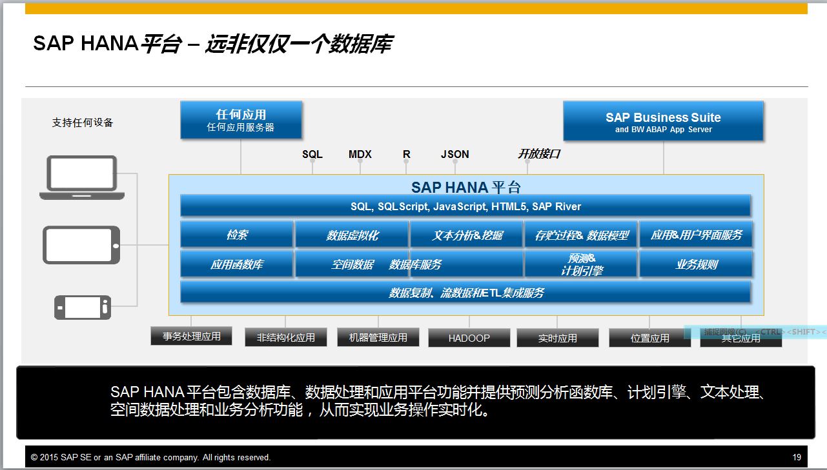Screen dimensions: 827x470
Task: Click the 实时应用 box
Action: tap(558, 338)
